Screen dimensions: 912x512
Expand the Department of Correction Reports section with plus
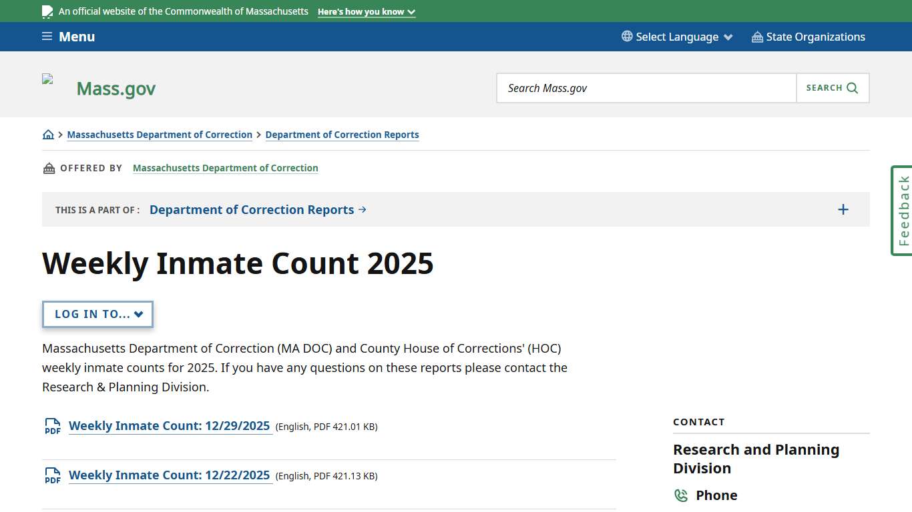pos(843,209)
